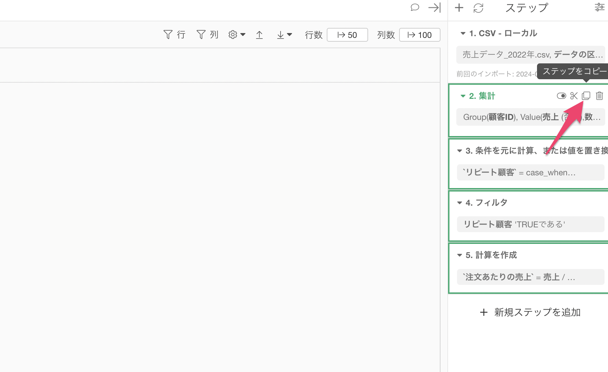Screen dimensions: 608x372
Task: Click 新規ステップを追加
Action: tap(530, 312)
